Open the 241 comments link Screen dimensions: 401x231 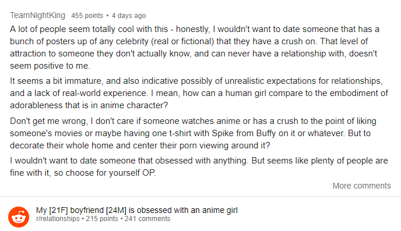point(147,219)
